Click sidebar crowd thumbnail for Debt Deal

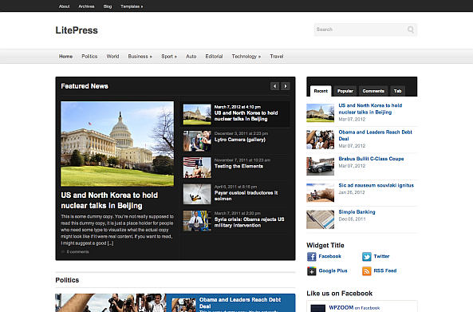point(321,140)
